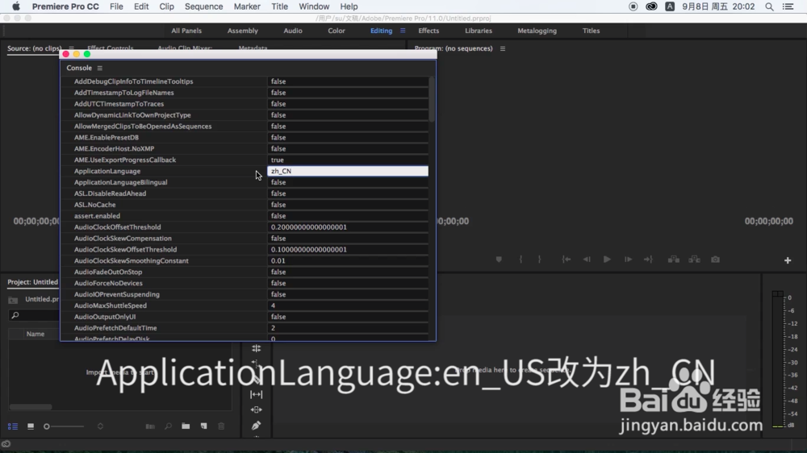
Task: Switch to the Libraries workspace
Action: pos(478,31)
